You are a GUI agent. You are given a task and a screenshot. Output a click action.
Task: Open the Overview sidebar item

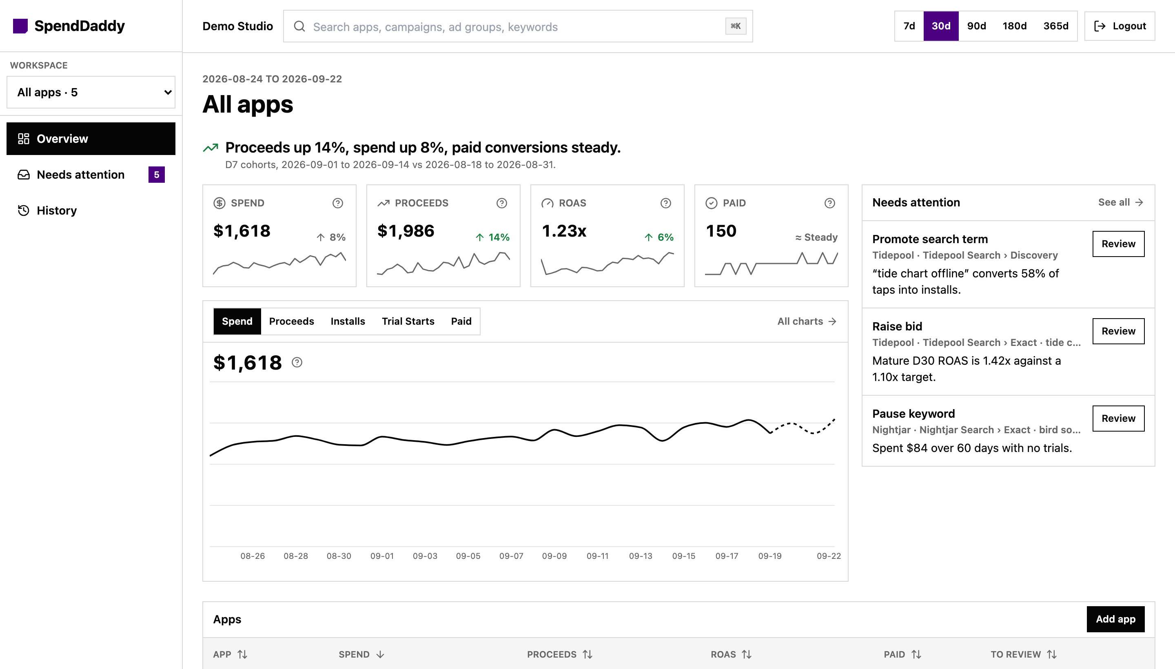pyautogui.click(x=91, y=139)
